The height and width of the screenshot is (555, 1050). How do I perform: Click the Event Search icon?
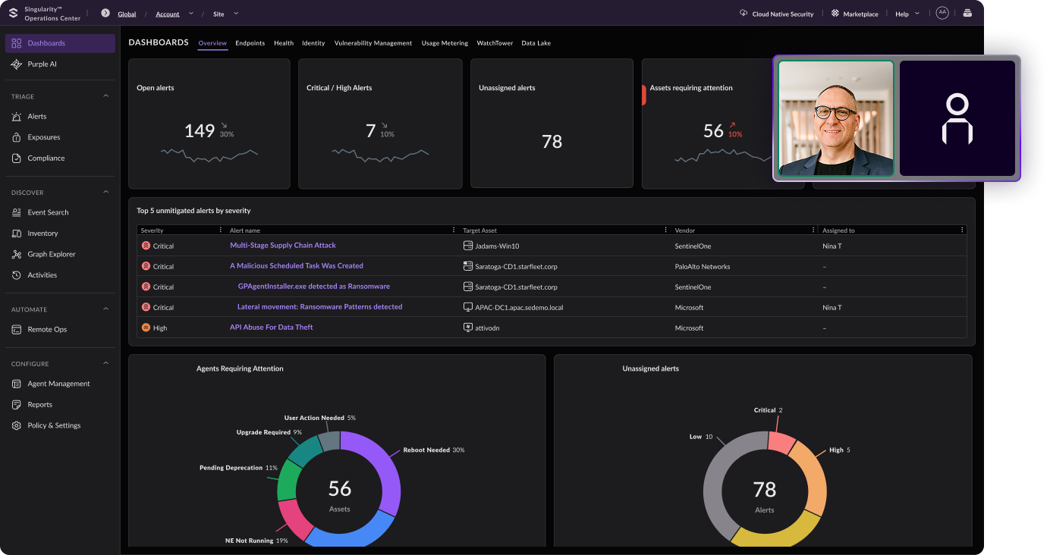tap(17, 213)
